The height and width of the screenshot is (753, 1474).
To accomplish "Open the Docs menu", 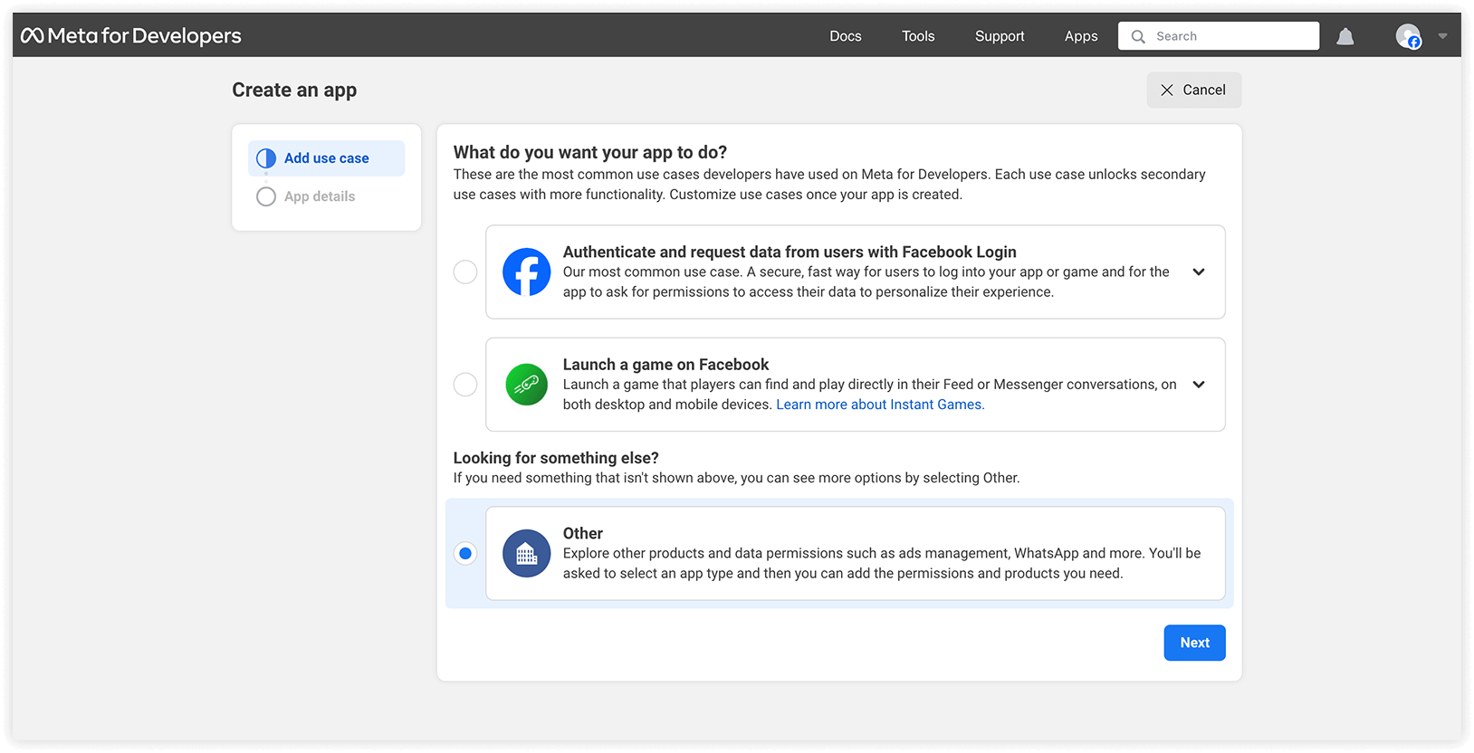I will 846,36.
